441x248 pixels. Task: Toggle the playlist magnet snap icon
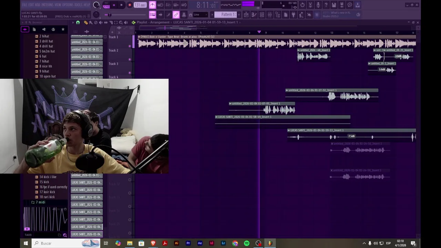pyautogui.click(x=78, y=22)
